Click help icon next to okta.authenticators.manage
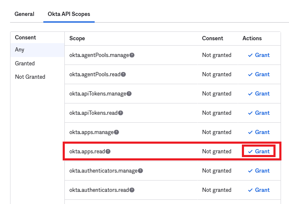Screen dimensions: 289x204 click(x=141, y=171)
